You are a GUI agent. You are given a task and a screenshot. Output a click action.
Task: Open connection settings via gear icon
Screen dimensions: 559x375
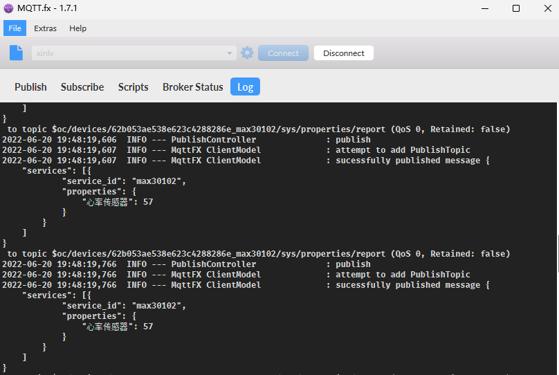coord(247,53)
